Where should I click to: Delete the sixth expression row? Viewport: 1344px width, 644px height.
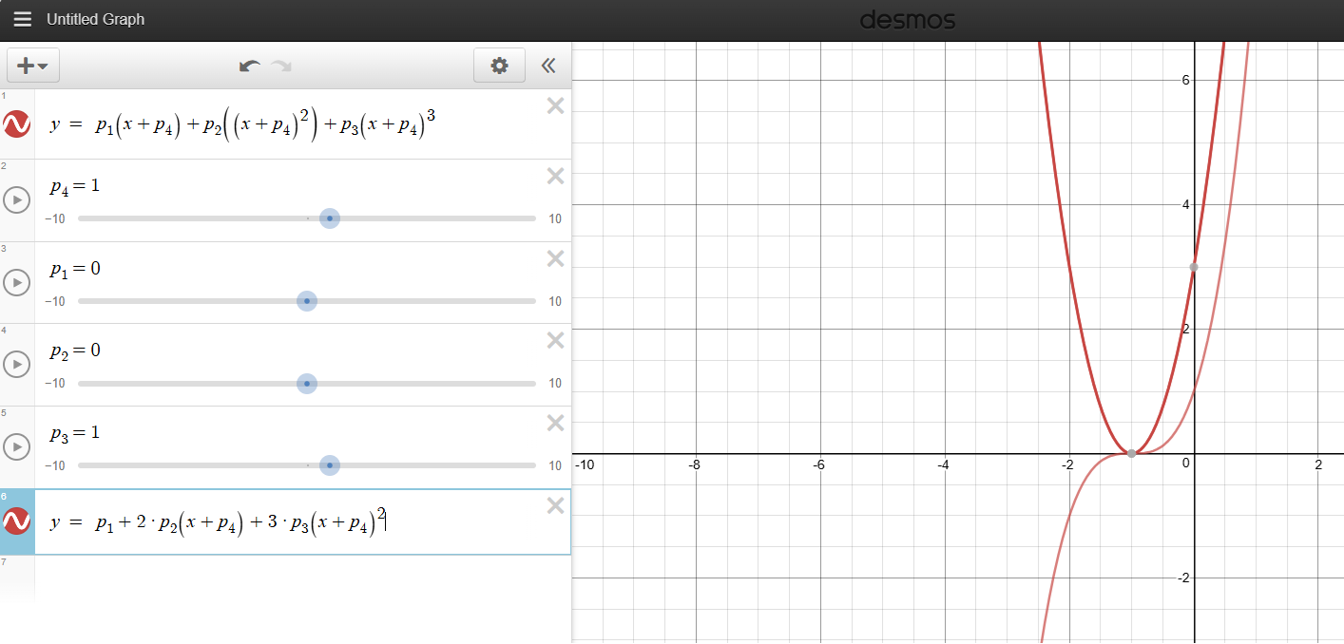pos(555,506)
